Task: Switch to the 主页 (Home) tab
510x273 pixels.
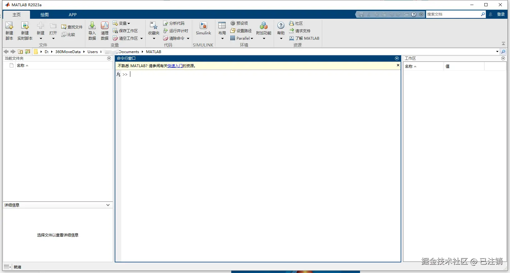Action: pos(17,15)
